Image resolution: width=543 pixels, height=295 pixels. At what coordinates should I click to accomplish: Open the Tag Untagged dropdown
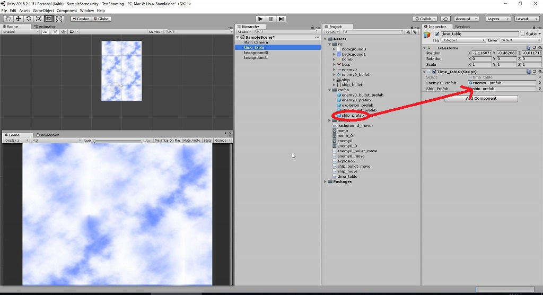[x=463, y=40]
